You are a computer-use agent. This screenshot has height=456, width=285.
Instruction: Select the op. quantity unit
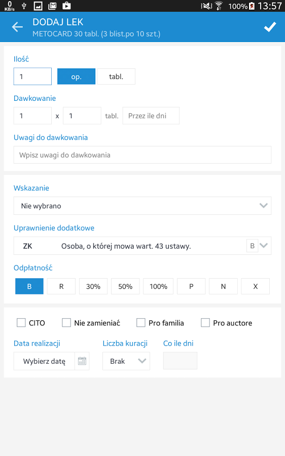tap(76, 77)
